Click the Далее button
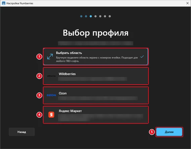Viewport: 191px width, 149px height. click(169, 132)
